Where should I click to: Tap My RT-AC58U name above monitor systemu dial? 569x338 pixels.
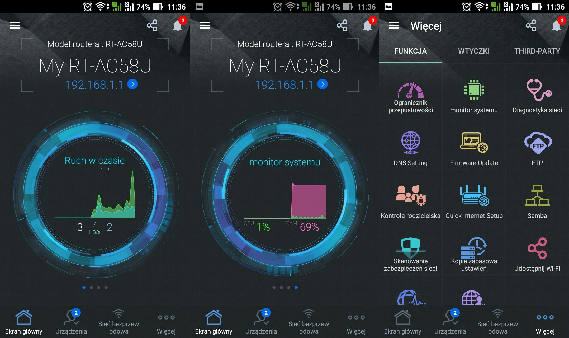click(285, 66)
